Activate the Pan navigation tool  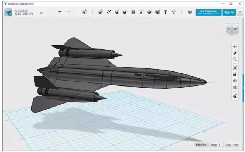235,46
